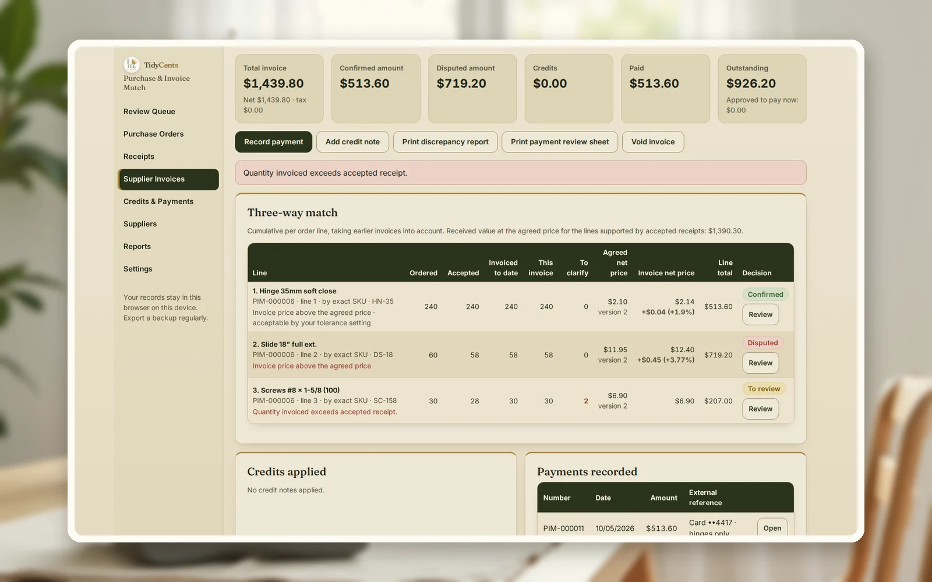Open payment PIM-000011
Image resolution: width=932 pixels, height=582 pixels.
pyautogui.click(x=772, y=527)
